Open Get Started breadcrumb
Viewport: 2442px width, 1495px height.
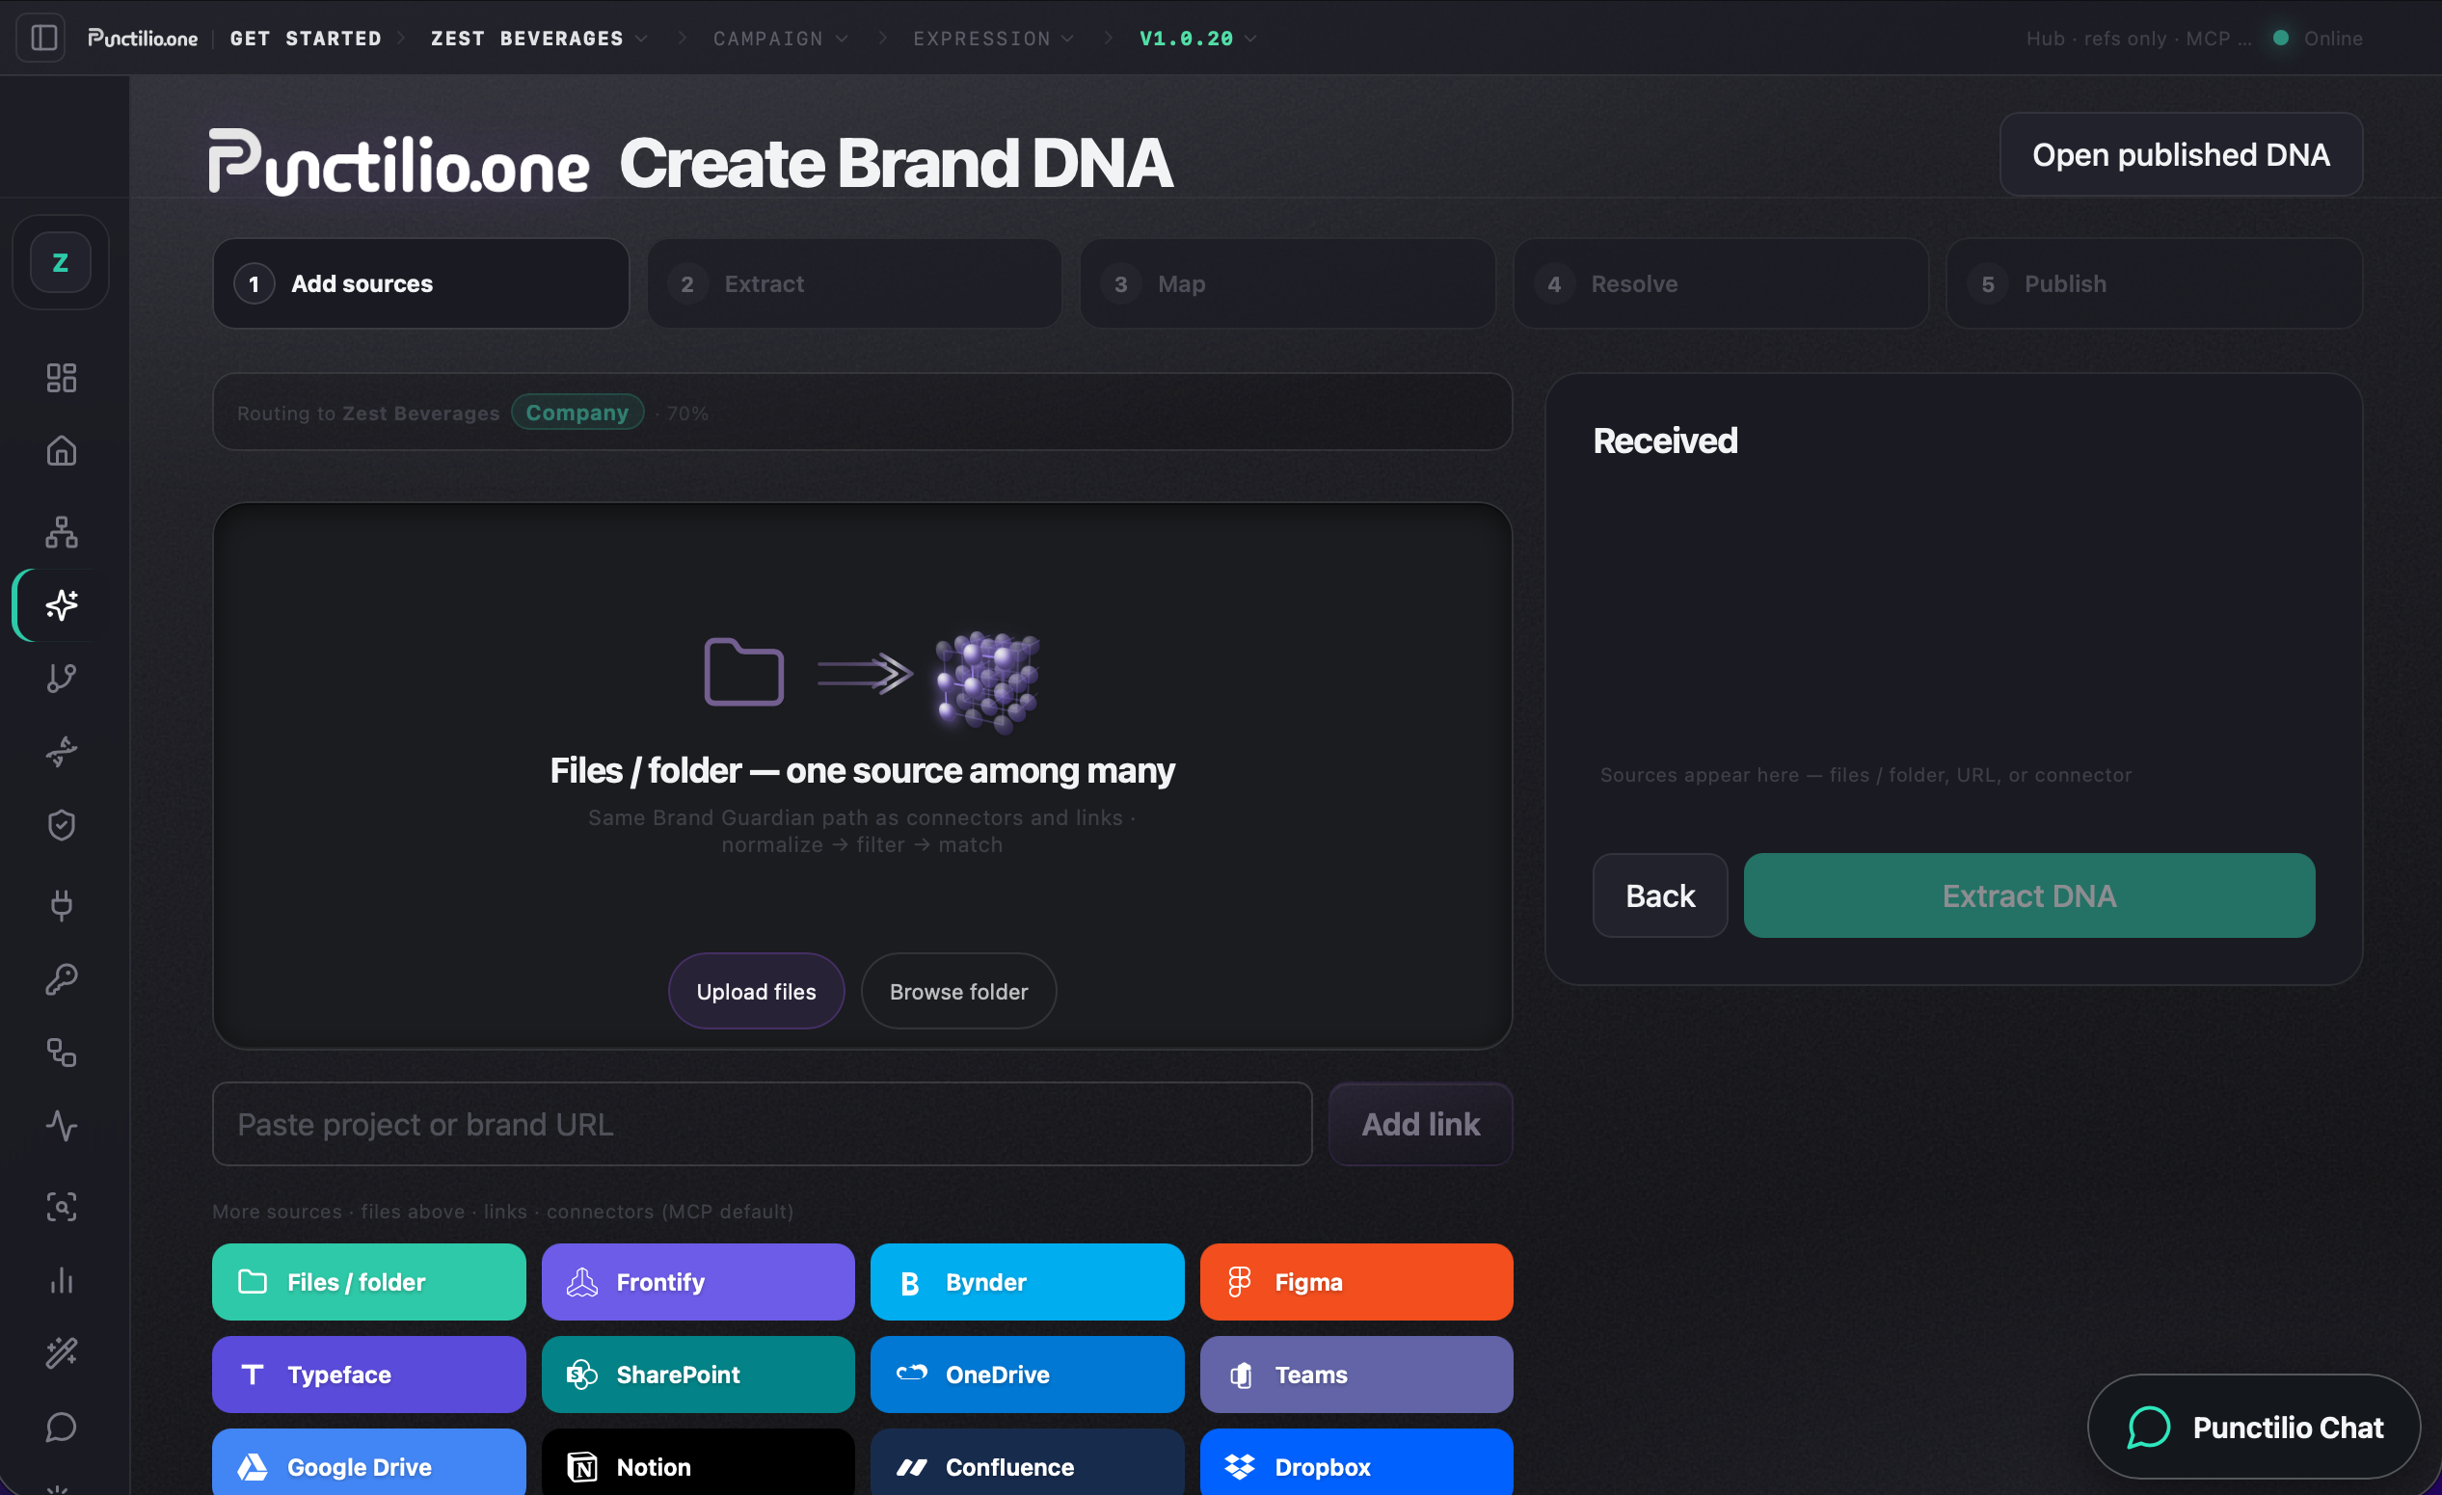coord(306,38)
